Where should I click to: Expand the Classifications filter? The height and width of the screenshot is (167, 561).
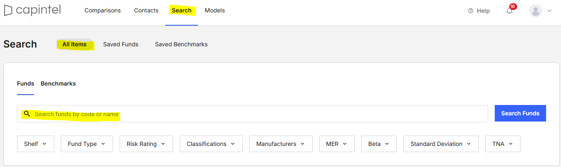(211, 144)
